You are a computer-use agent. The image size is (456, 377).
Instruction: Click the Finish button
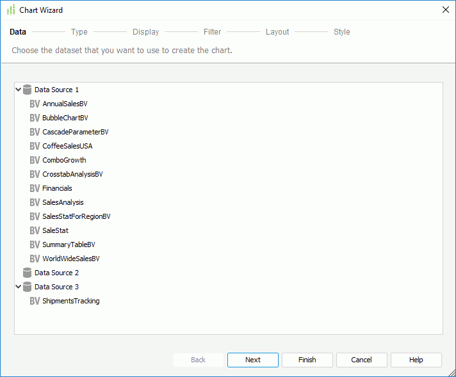307,360
